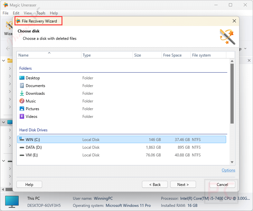Open the Edit menu

coord(16,13)
